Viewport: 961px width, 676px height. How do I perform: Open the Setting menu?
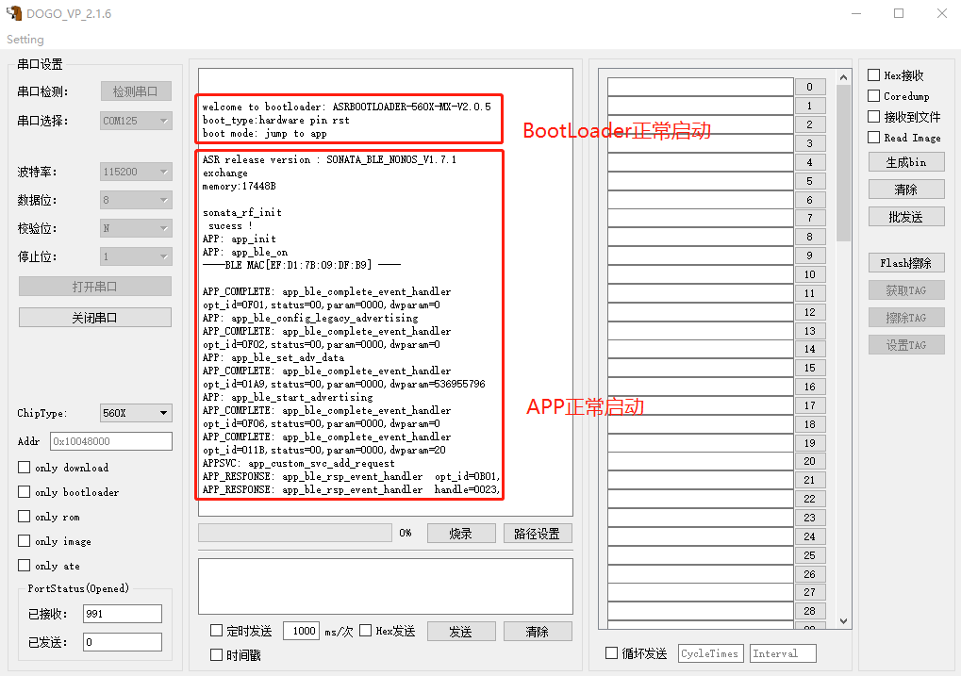[x=25, y=40]
